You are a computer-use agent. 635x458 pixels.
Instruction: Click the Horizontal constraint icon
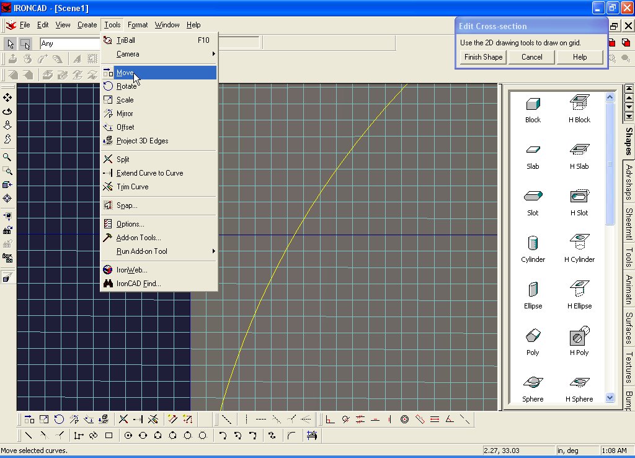click(375, 420)
